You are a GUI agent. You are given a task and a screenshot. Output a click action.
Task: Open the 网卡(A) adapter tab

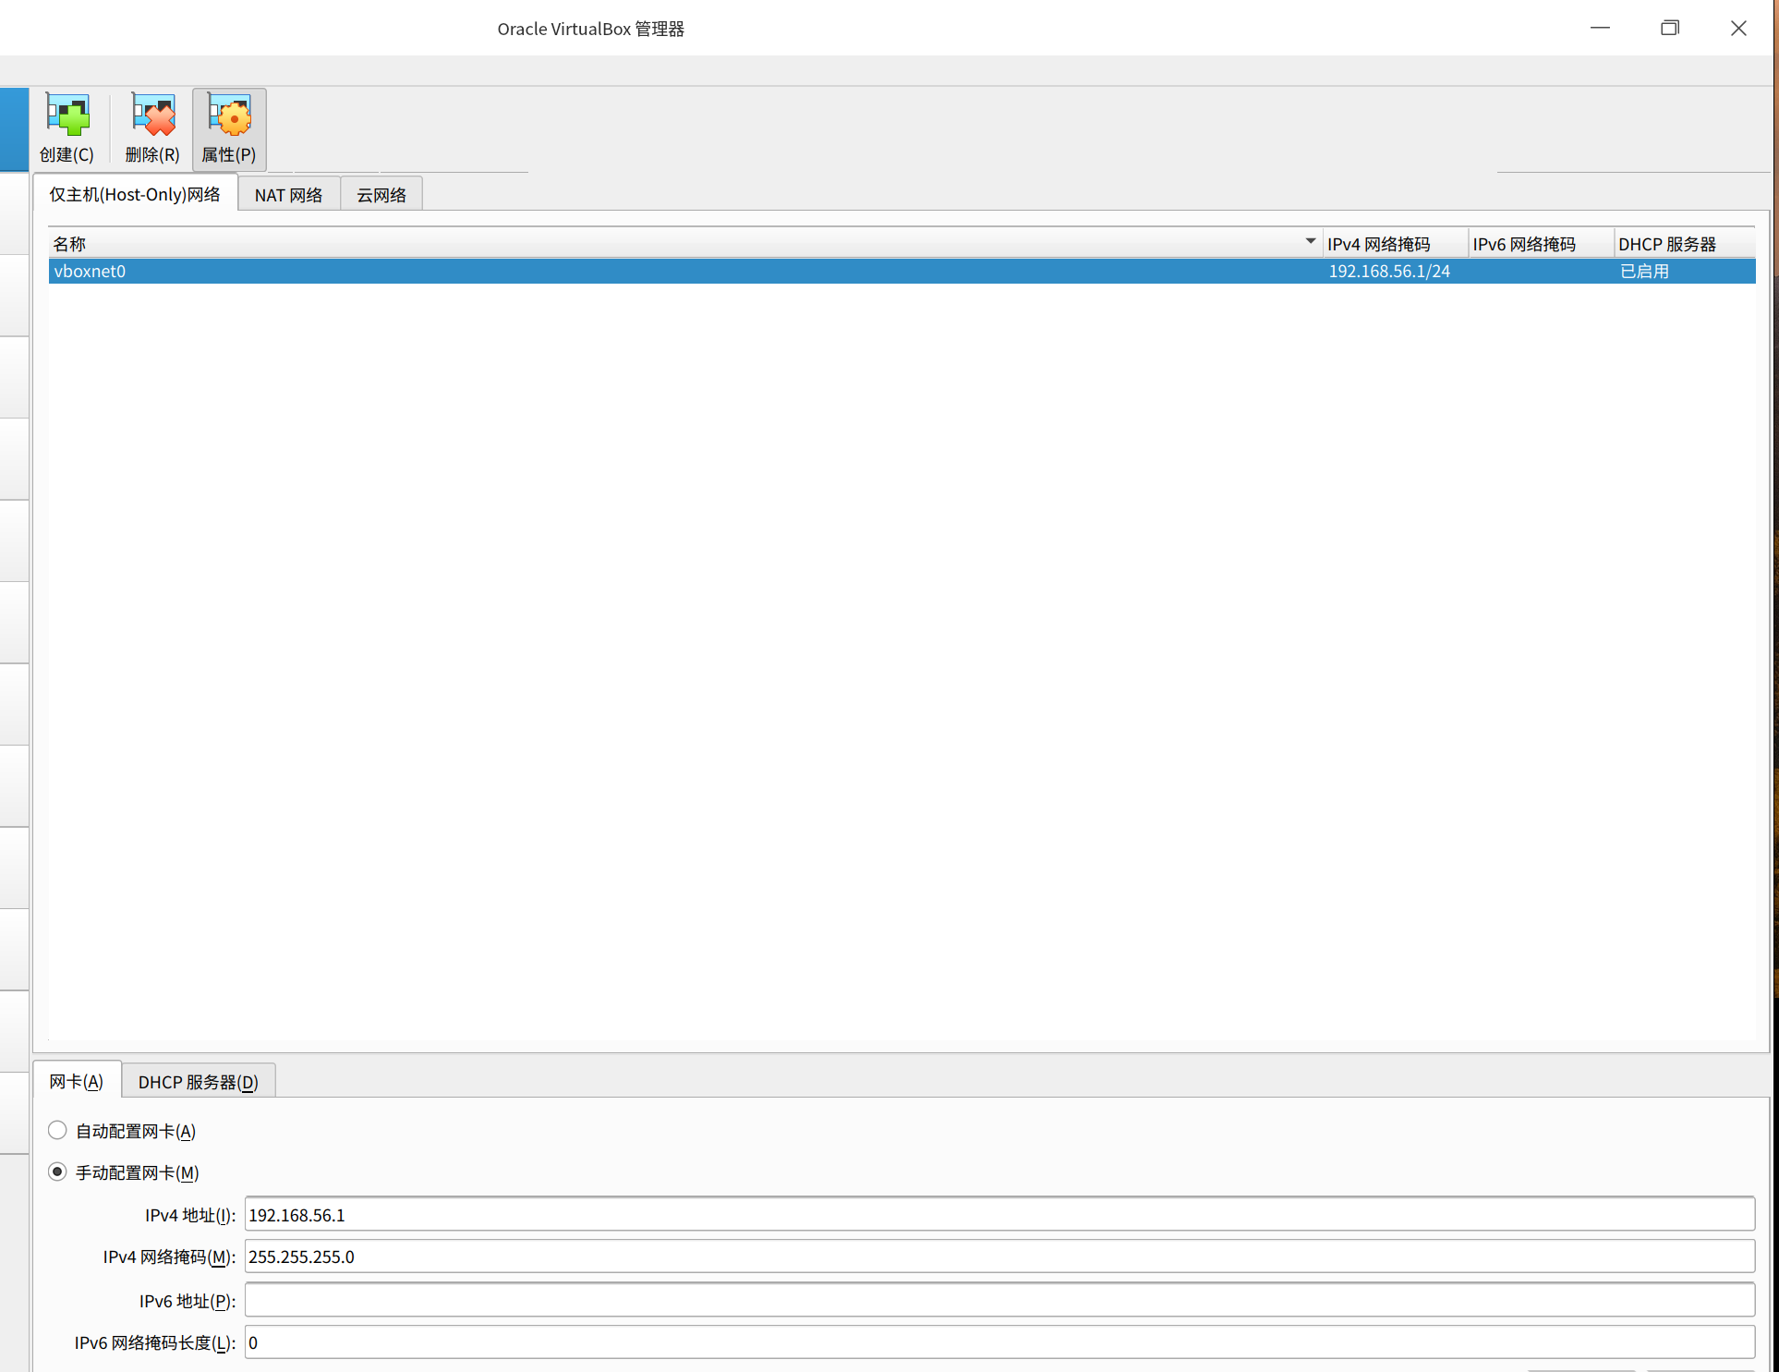[x=77, y=1081]
